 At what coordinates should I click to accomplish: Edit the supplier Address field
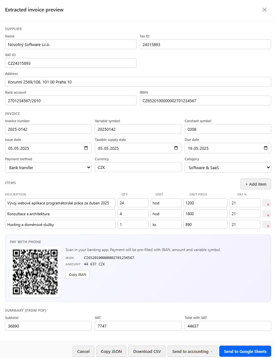pyautogui.click(x=138, y=82)
